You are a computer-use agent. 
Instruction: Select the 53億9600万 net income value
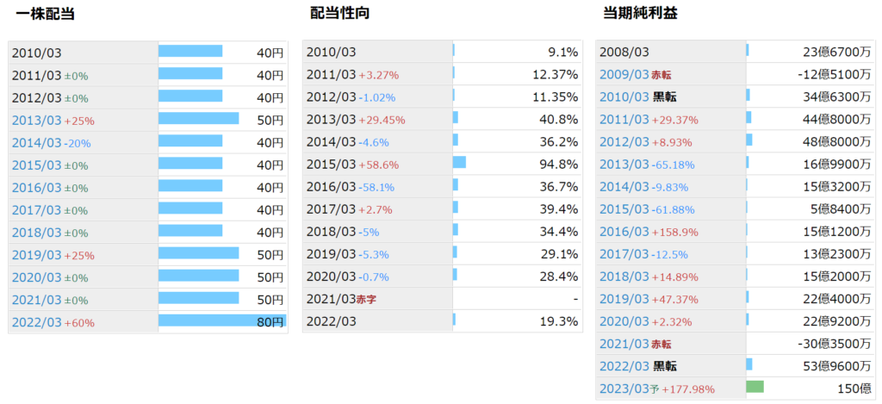pos(838,366)
